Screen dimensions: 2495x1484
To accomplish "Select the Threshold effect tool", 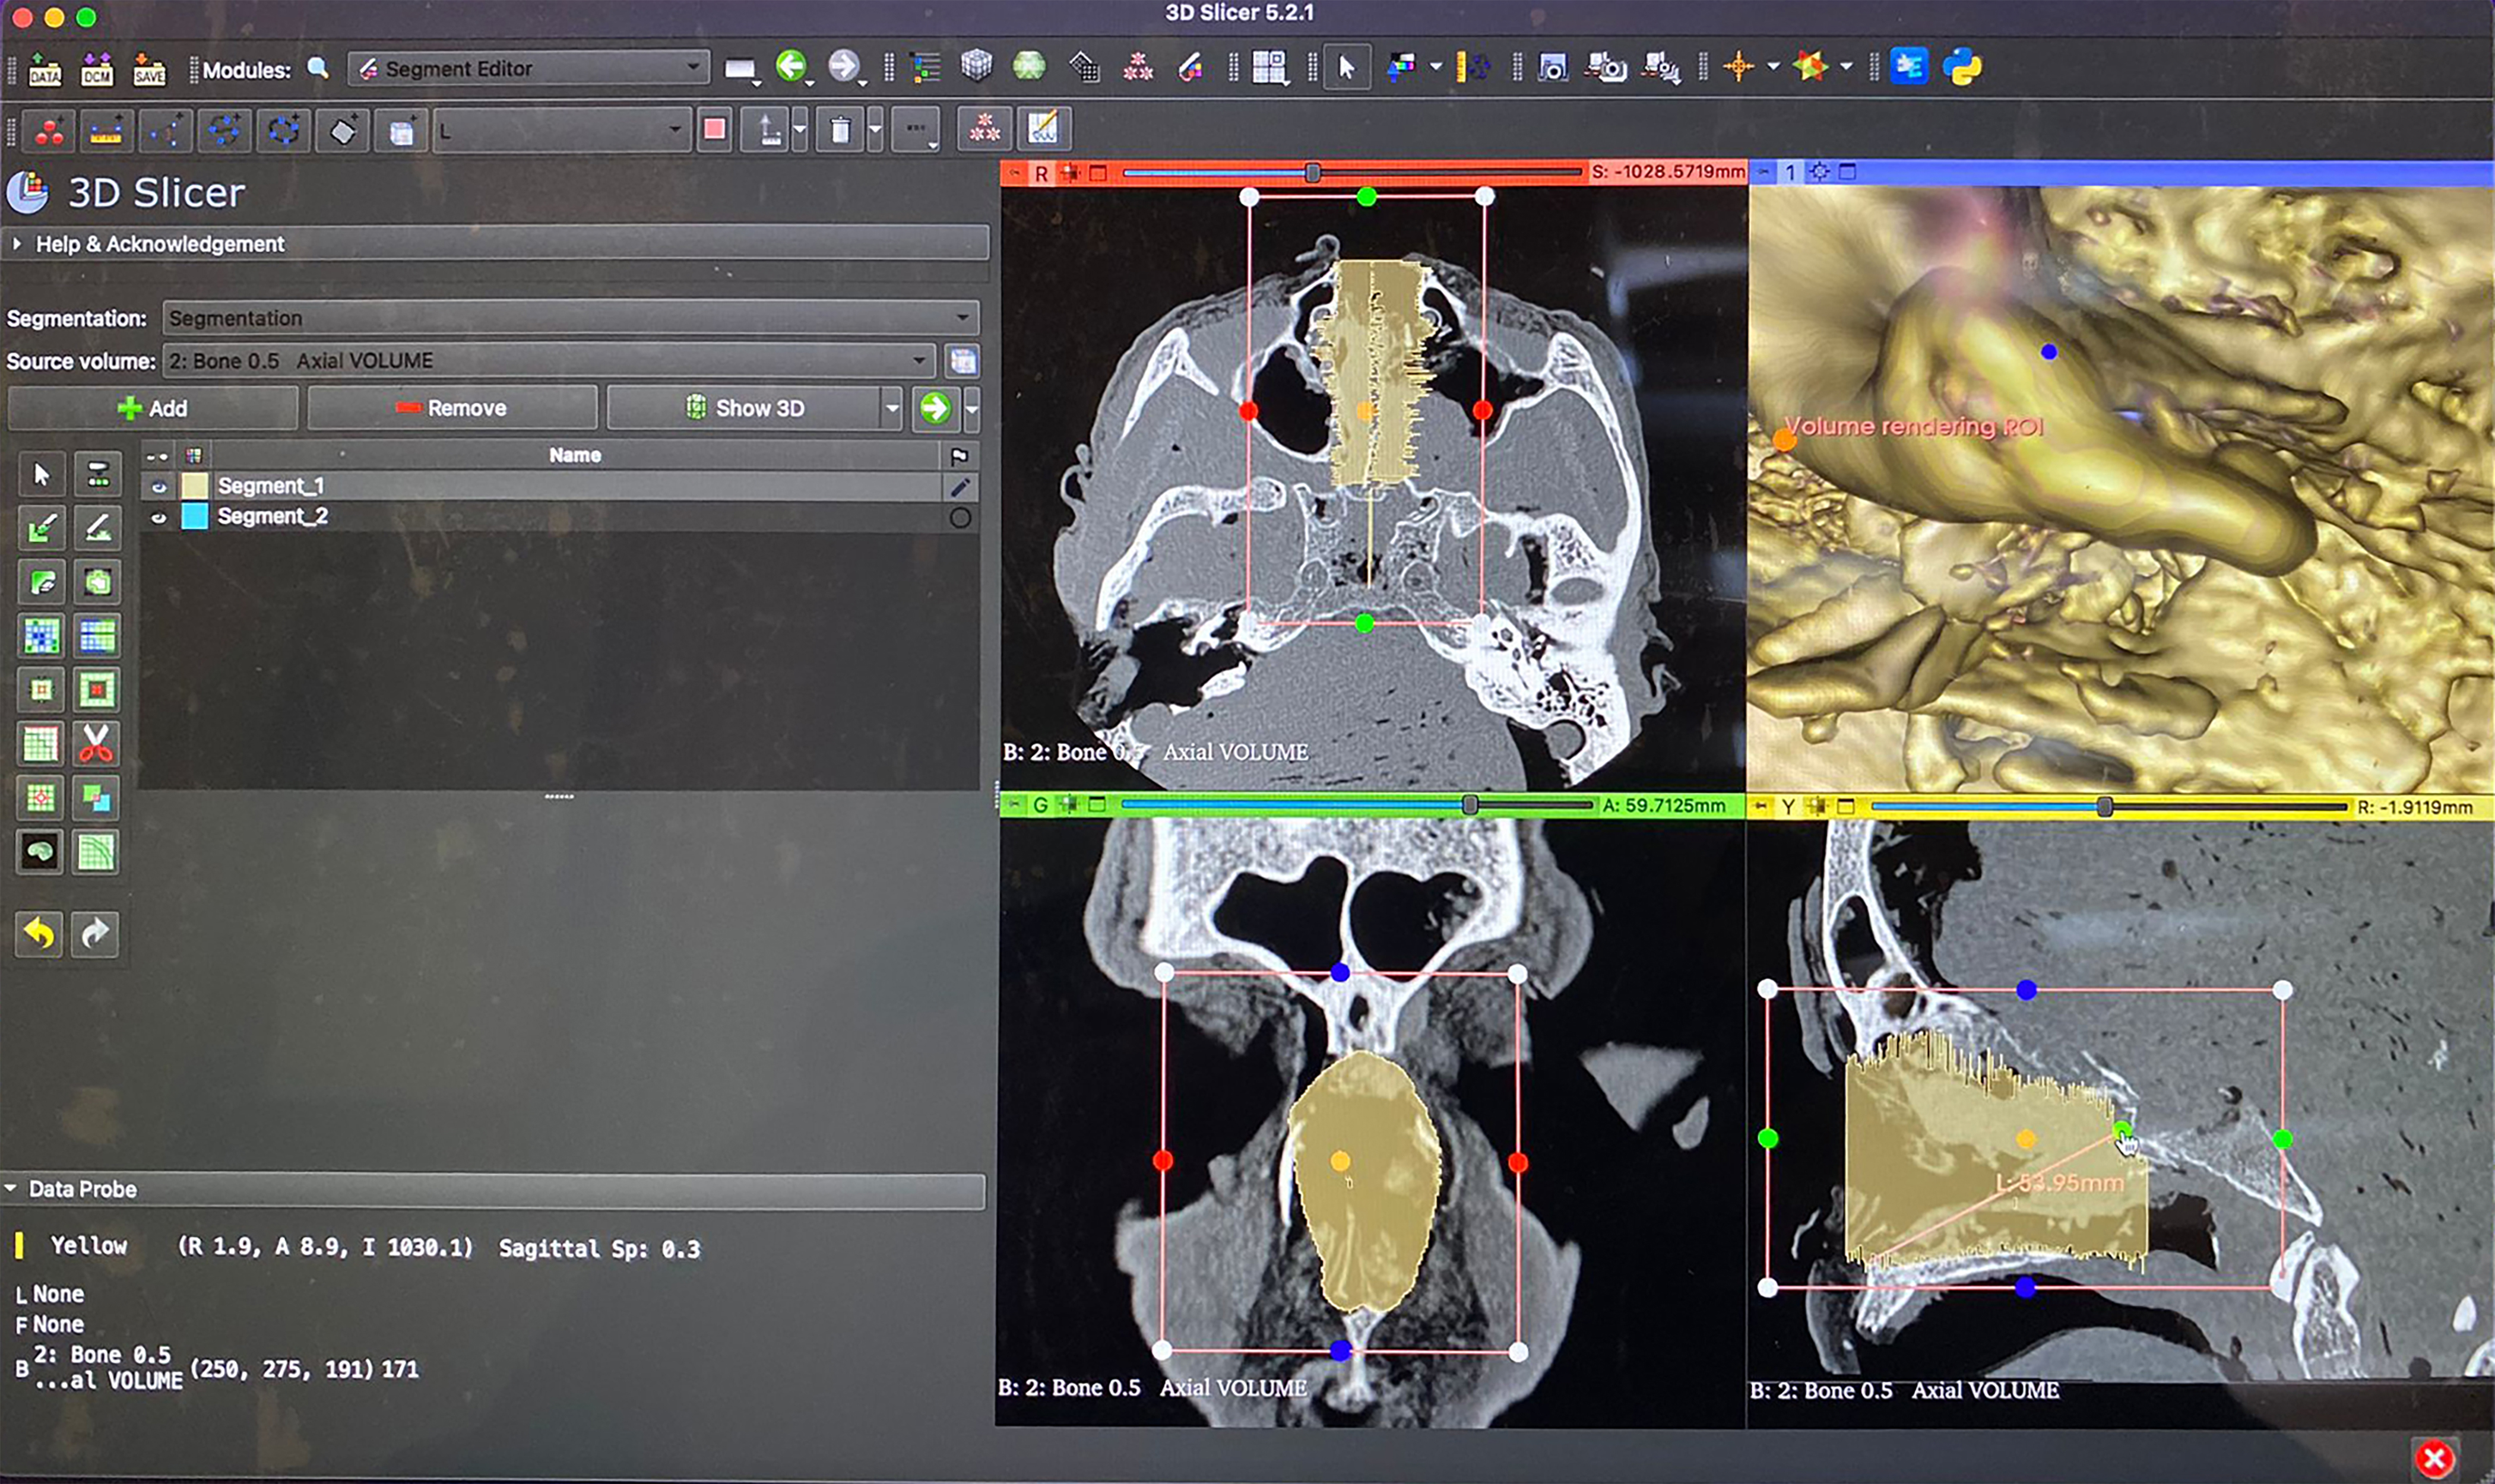I will pyautogui.click(x=97, y=474).
